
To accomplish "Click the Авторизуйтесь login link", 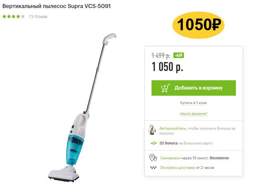I will (173, 128).
